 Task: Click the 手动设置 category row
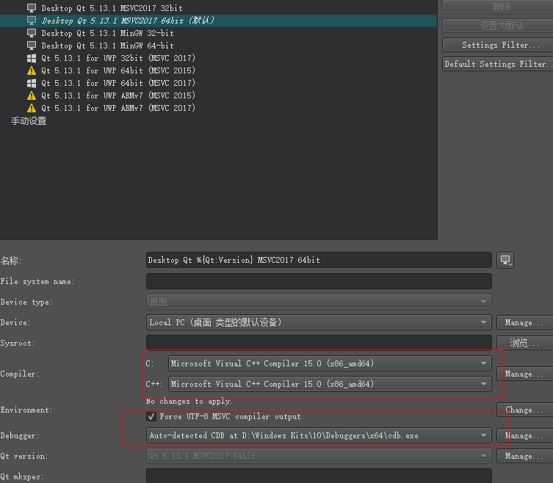29,121
